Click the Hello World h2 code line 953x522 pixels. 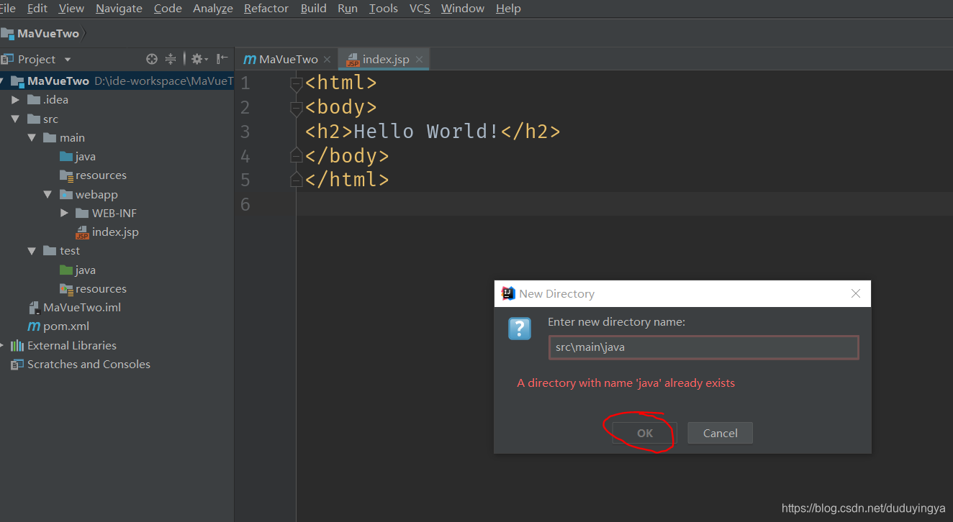click(433, 132)
